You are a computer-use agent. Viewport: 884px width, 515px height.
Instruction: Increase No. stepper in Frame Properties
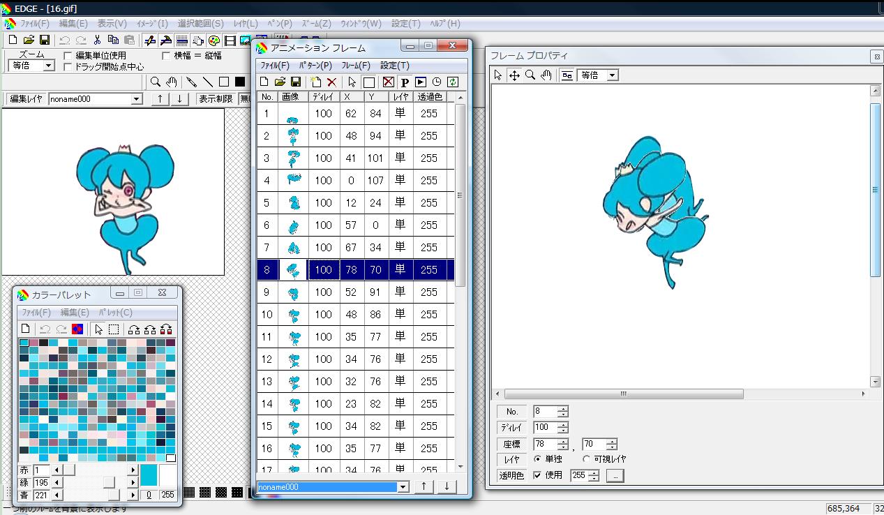tap(563, 408)
